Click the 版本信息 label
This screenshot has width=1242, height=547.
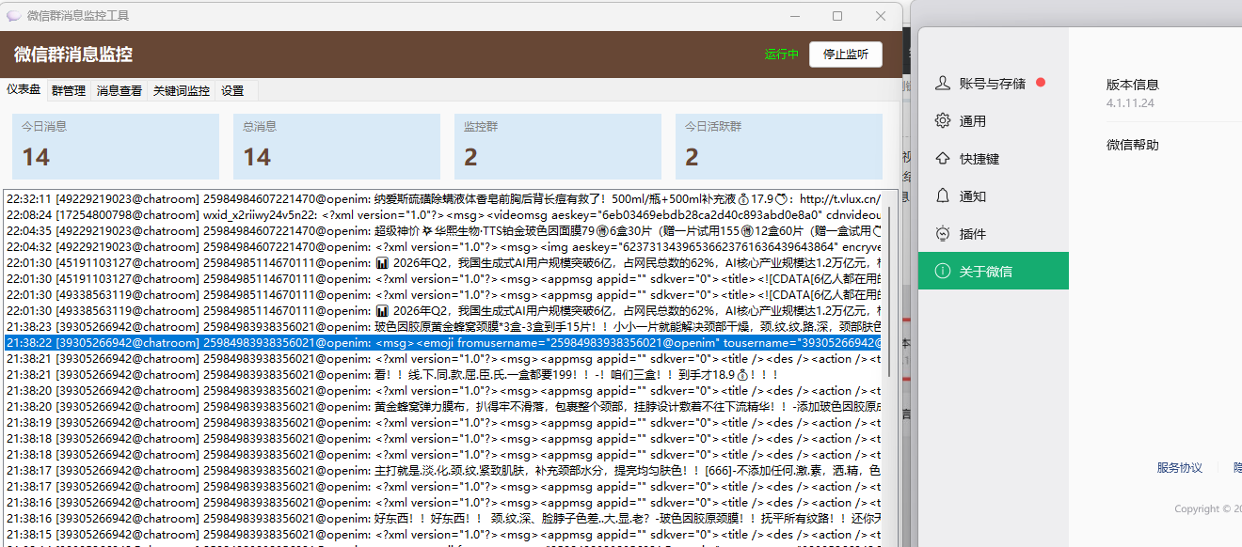1133,85
